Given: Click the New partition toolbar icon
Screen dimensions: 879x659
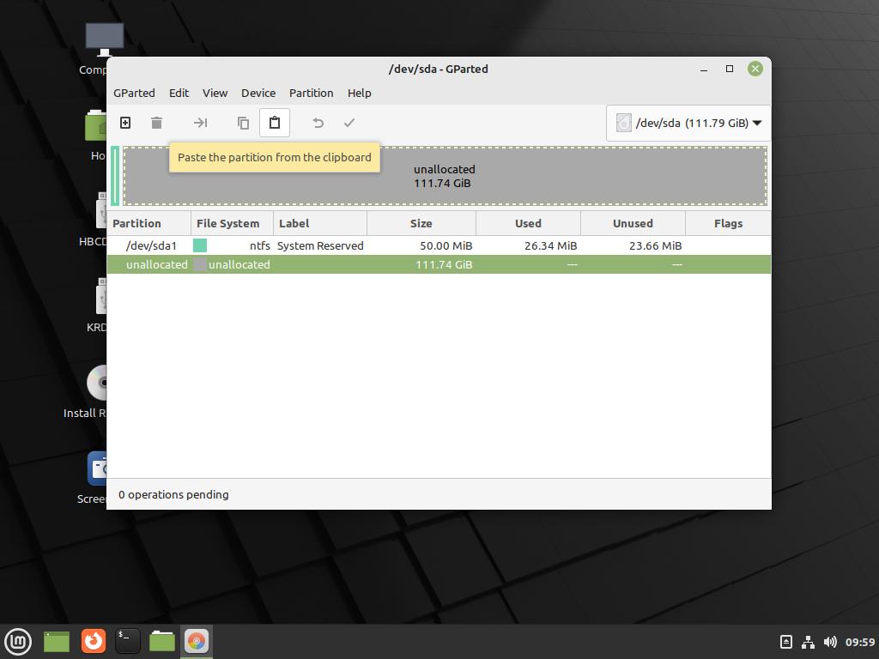Looking at the screenshot, I should point(125,123).
